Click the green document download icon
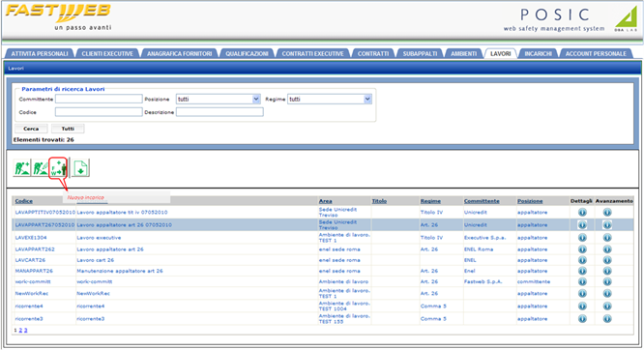This screenshot has height=350, width=644. 80,168
